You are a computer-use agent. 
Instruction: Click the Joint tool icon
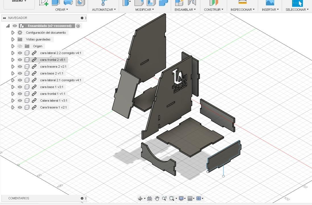[x=192, y=3]
